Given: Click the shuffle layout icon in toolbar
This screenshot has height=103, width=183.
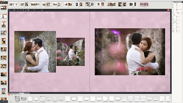Looking at the screenshot, I should pyautogui.click(x=26, y=10).
